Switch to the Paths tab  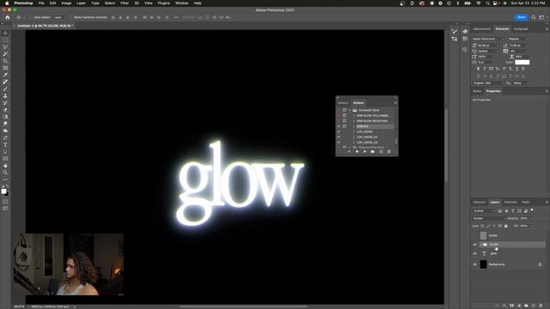525,203
